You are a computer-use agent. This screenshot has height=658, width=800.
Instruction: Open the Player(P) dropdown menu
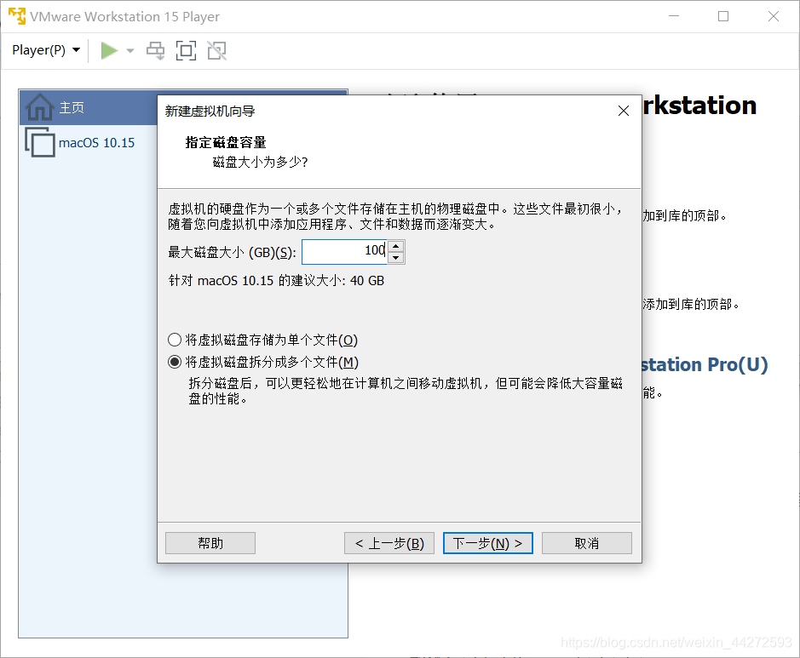[46, 50]
